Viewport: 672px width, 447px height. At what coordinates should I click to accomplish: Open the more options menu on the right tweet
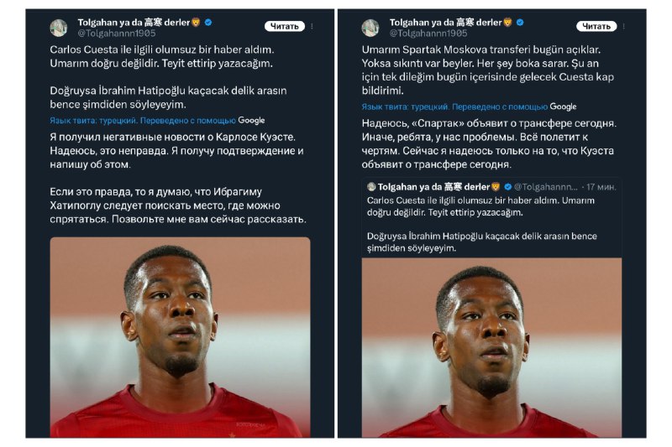(x=624, y=27)
